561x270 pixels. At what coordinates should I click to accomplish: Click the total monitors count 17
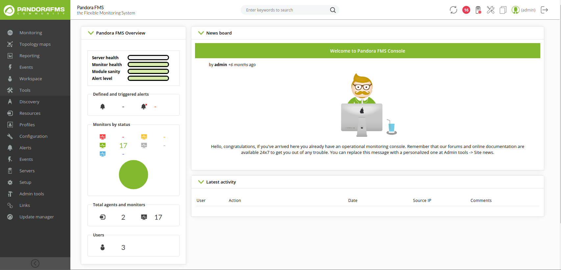click(x=158, y=217)
